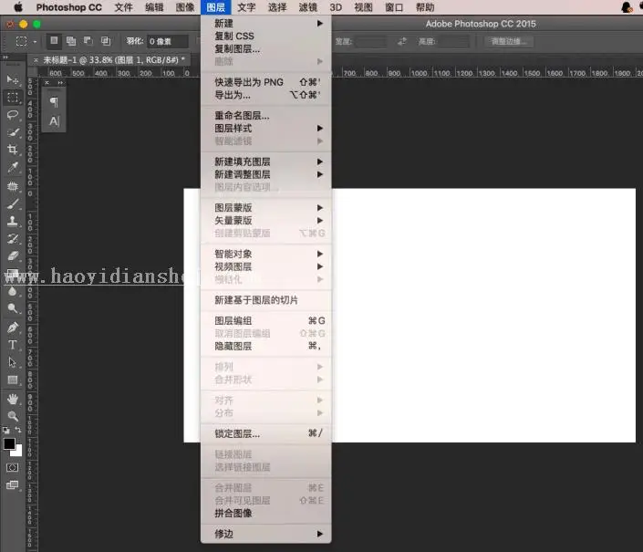Open the Character panel icon
This screenshot has width=643, height=552.
tap(54, 121)
